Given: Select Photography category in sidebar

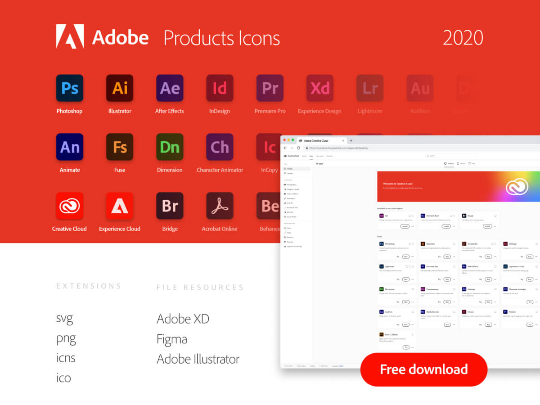Looking at the screenshot, I should pyautogui.click(x=290, y=184).
